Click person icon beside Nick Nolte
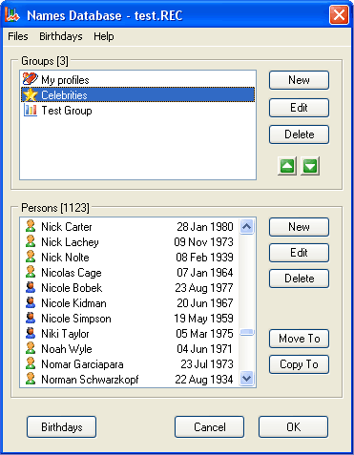The width and height of the screenshot is (354, 455). 31,257
